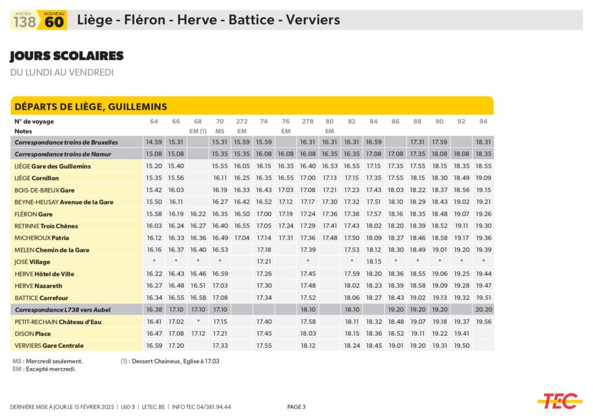Click the EM Excepté mercredi footnote
Image resolution: width=593 pixels, height=419 pixels.
pyautogui.click(x=44, y=369)
